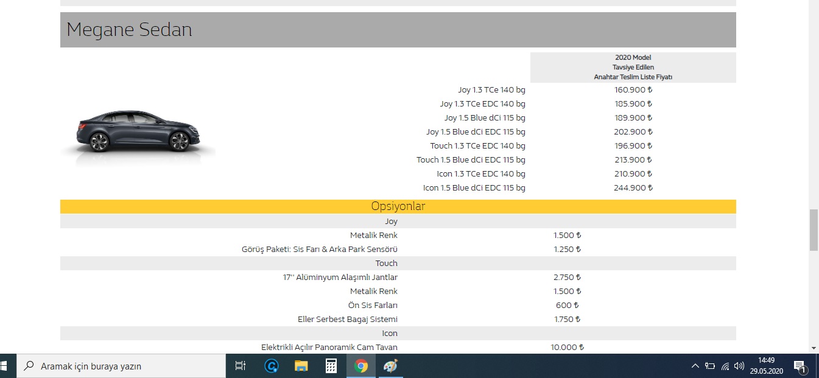Click 'Eller Serbest Bagaj Sistemi' option
The height and width of the screenshot is (378, 819).
pyautogui.click(x=348, y=320)
